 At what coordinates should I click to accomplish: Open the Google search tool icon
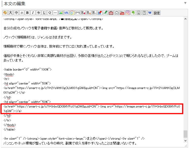pyautogui.click(x=72, y=13)
